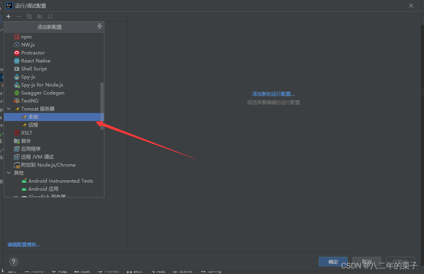Confirm with the 确定 button
The image size is (424, 274).
[333, 262]
